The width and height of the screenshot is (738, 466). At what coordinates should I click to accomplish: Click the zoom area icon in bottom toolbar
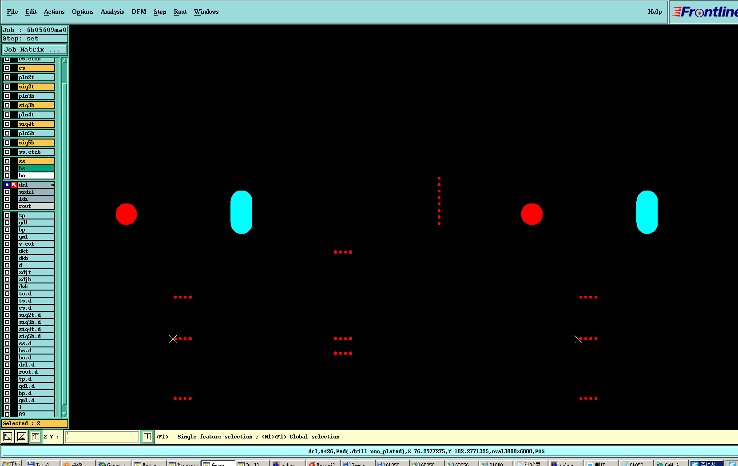coord(8,437)
